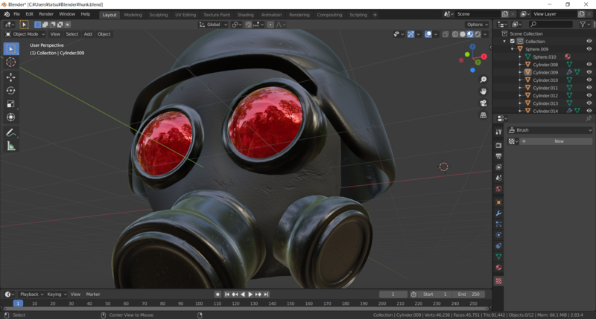The width and height of the screenshot is (596, 319).
Task: Open the viewport Add menu
Action: tap(88, 34)
